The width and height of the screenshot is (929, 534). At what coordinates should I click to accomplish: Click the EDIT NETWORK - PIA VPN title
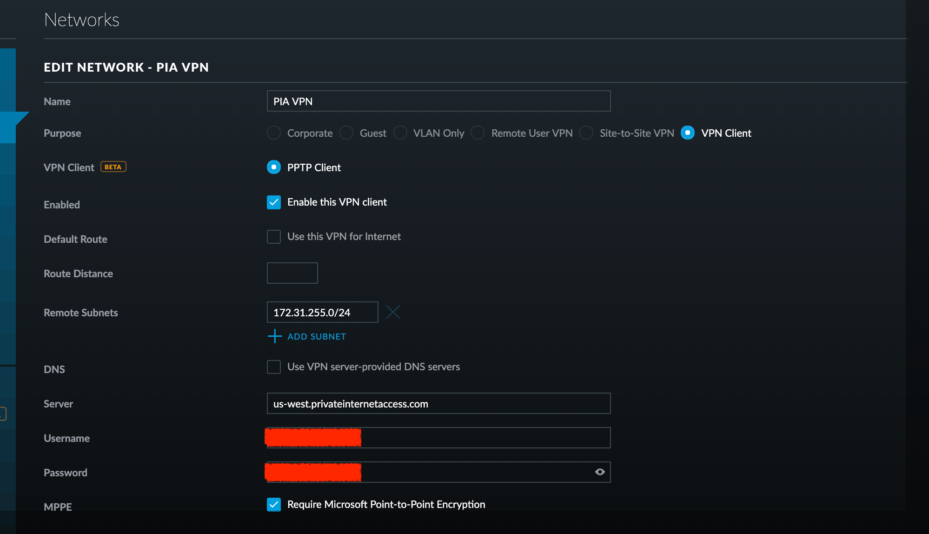click(126, 67)
